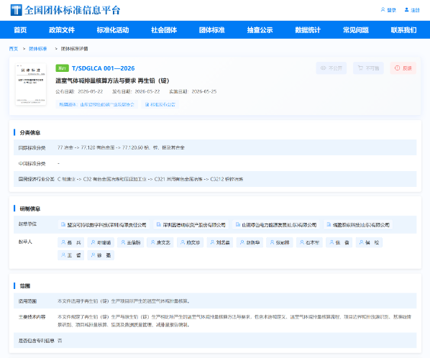Image resolution: width=430 pixels, height=358 pixels.
Task: Click the 注册 link at top right
Action: click(x=412, y=10)
